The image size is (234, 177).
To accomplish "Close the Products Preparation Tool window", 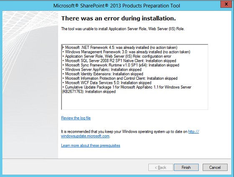I will [x=226, y=4].
